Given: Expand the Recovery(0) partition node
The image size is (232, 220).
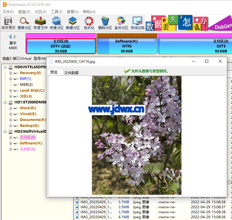Looking at the screenshot, I should click(11, 73).
